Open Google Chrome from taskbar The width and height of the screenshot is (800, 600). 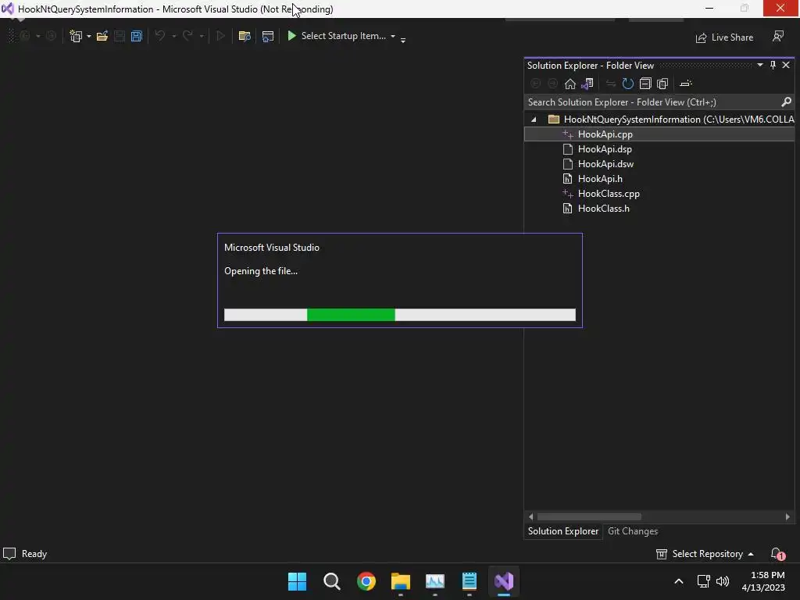point(366,581)
